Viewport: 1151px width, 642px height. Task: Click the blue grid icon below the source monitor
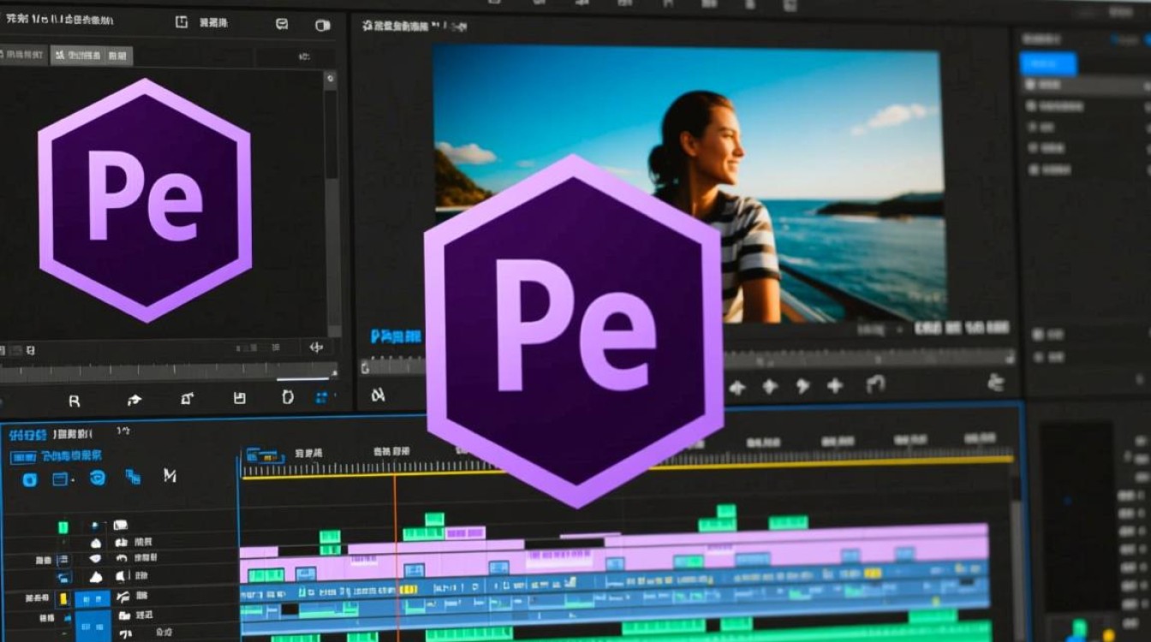pos(322,398)
